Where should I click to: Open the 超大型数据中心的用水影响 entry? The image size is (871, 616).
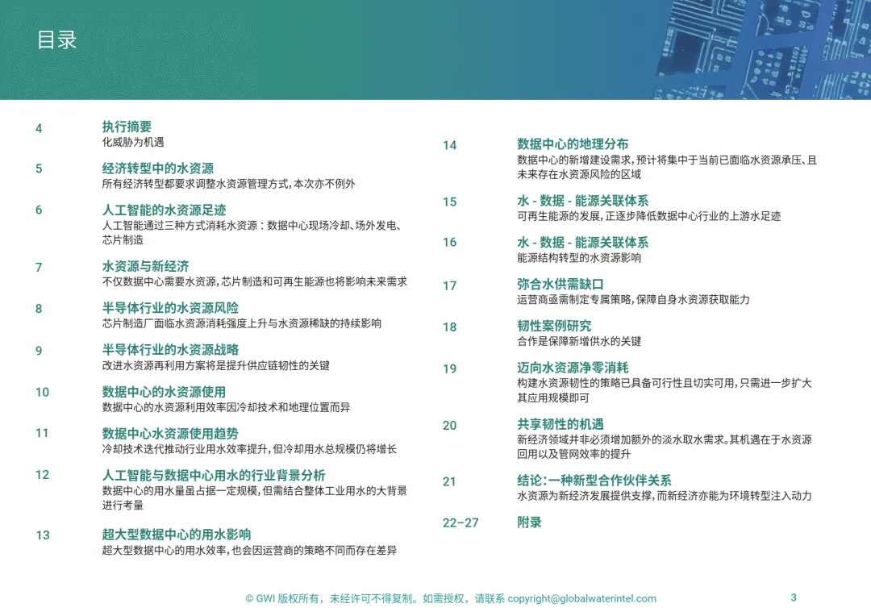pos(176,535)
